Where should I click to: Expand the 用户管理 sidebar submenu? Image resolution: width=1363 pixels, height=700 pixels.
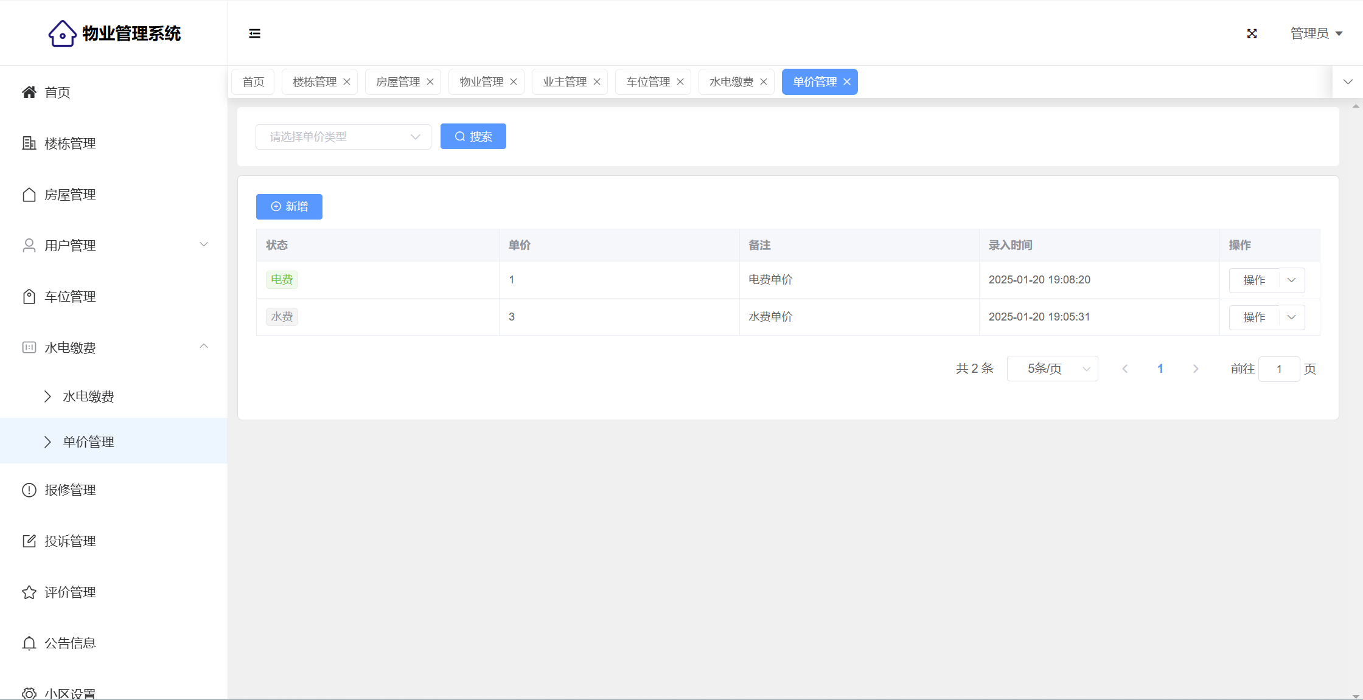pos(114,245)
